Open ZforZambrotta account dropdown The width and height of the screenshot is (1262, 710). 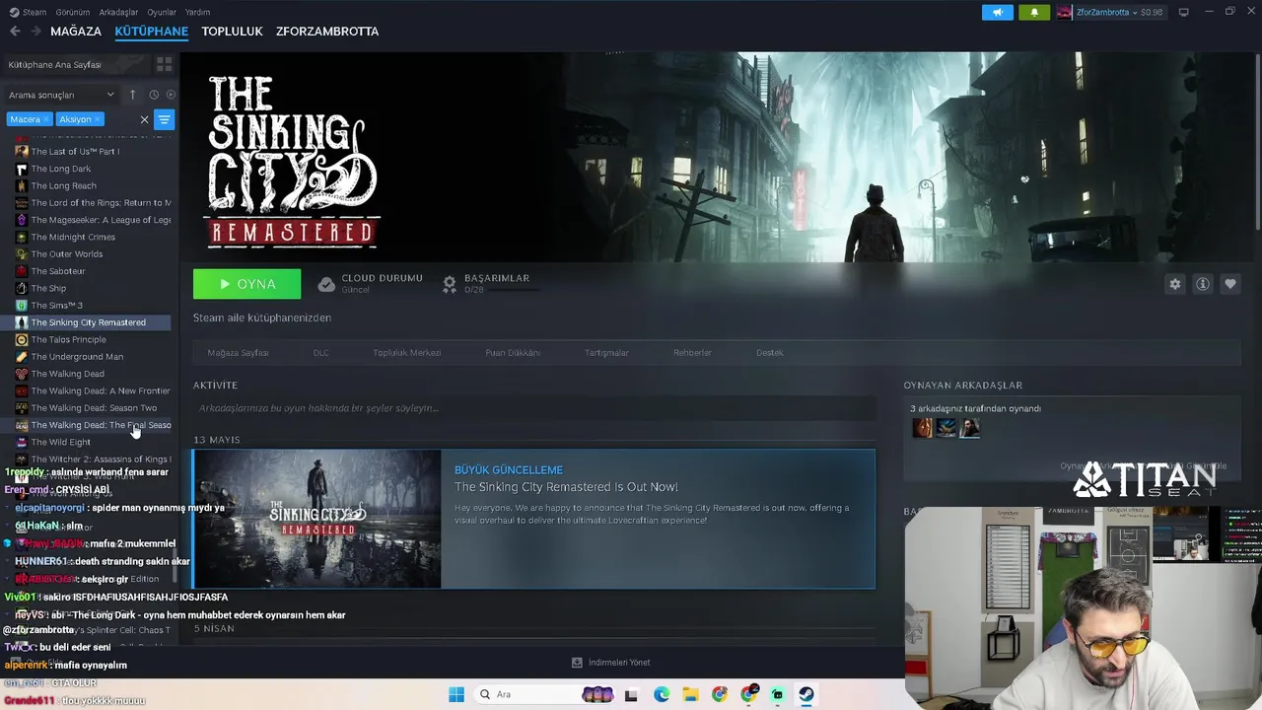(1109, 12)
